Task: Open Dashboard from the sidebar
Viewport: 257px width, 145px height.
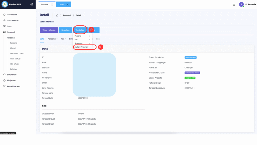Action: (12, 15)
